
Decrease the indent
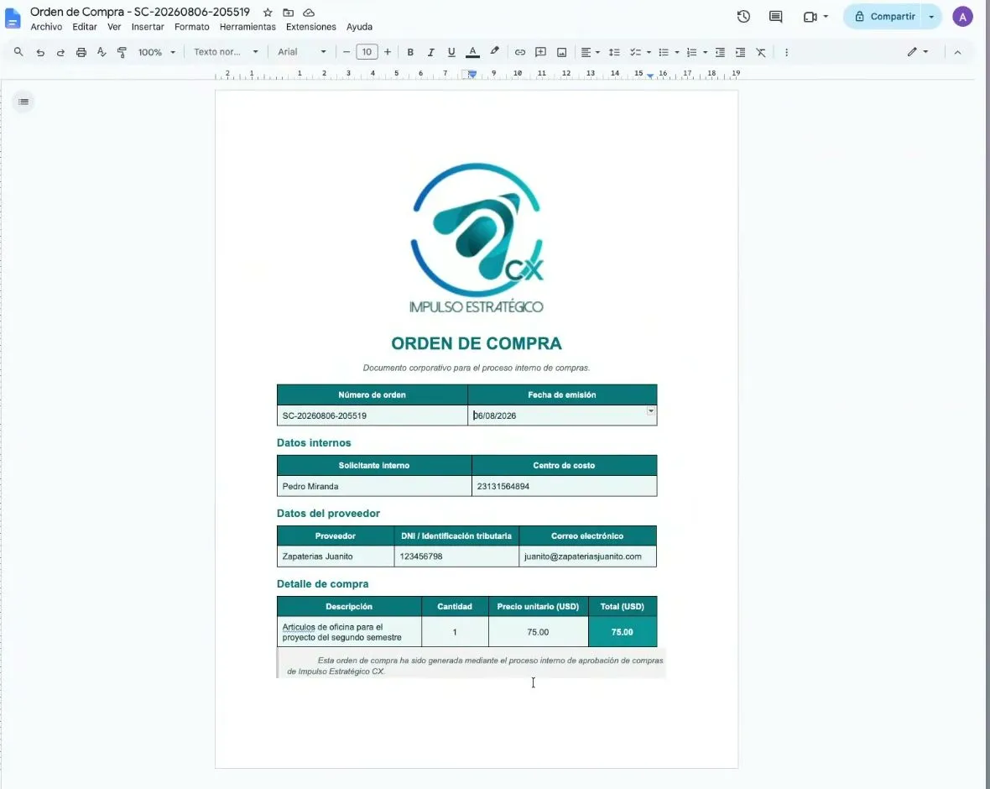point(720,52)
